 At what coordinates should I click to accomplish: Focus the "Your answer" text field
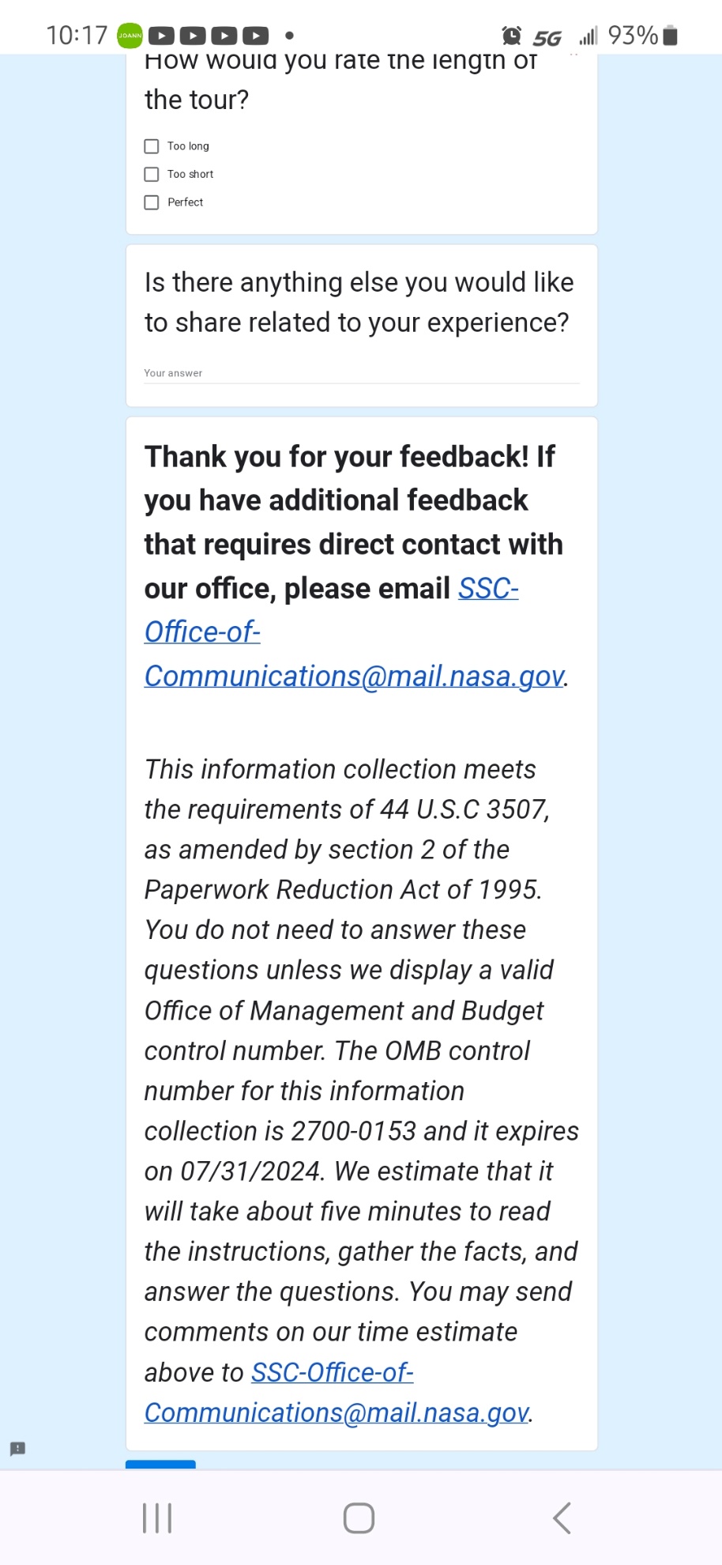pos(361,373)
